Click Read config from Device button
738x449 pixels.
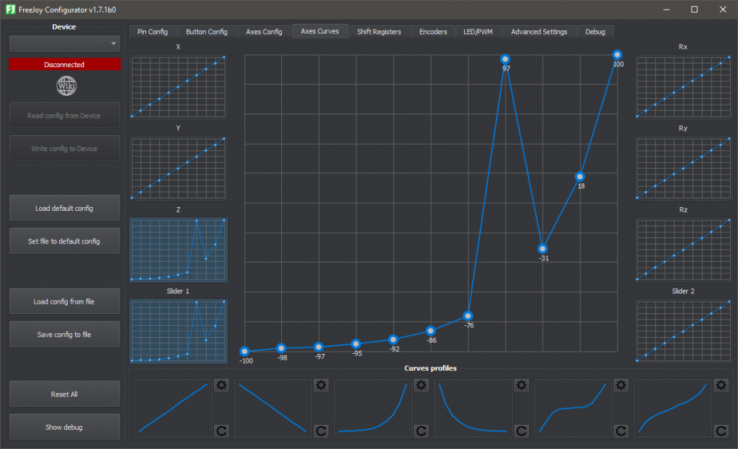point(64,115)
